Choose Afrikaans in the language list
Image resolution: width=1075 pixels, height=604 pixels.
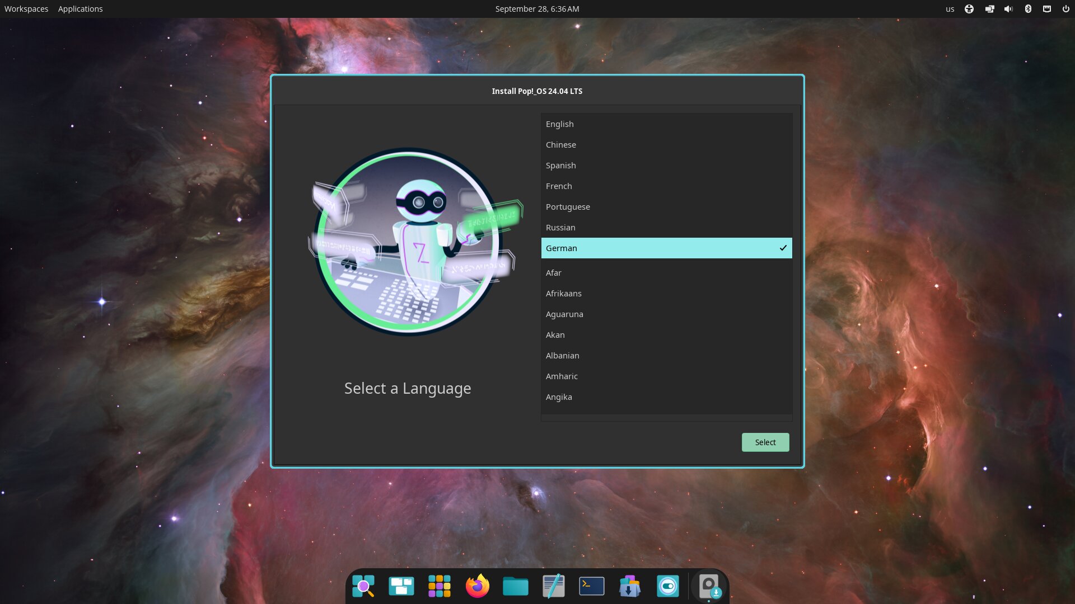click(x=667, y=294)
